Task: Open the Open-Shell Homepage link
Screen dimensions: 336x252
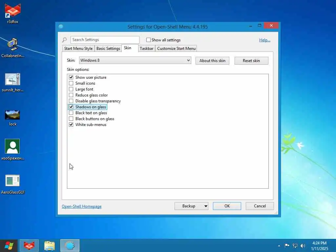Action: tap(82, 206)
